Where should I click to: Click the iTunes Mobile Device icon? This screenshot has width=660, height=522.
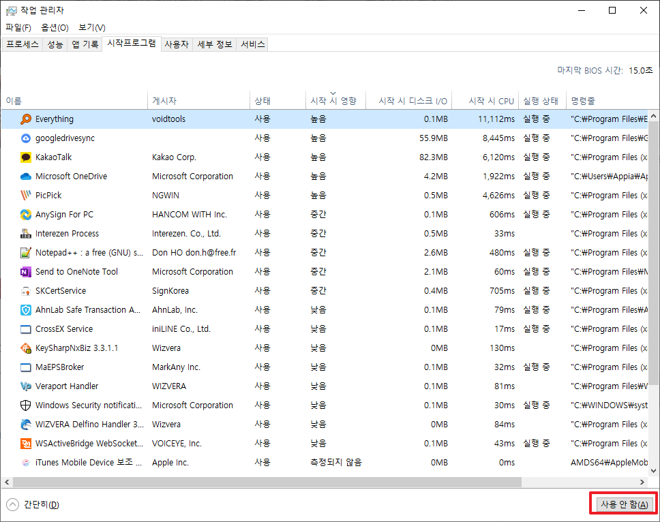(x=26, y=463)
